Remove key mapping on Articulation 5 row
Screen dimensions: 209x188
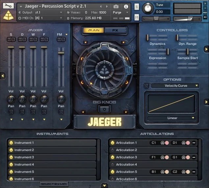tap(194, 172)
